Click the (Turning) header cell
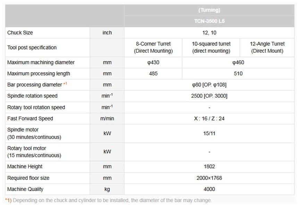 [209, 10]
